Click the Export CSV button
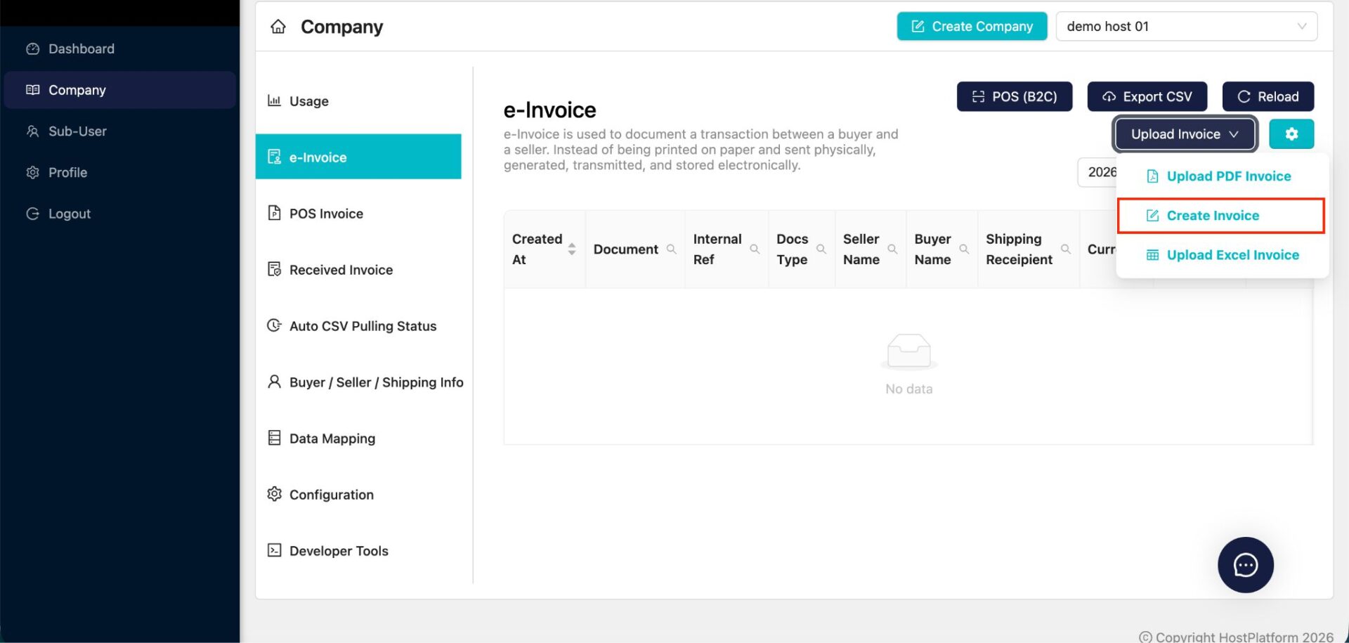Viewport: 1349px width, 643px height. coord(1147,96)
